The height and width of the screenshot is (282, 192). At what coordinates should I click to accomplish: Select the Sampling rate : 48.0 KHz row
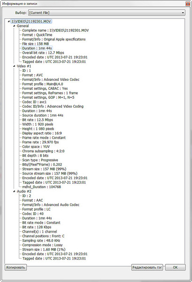coord(41,241)
